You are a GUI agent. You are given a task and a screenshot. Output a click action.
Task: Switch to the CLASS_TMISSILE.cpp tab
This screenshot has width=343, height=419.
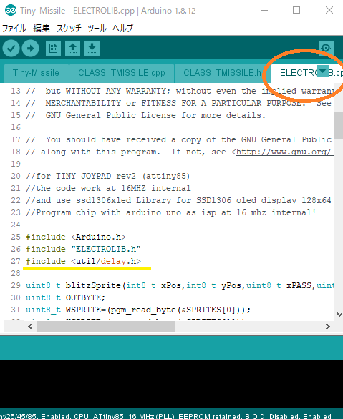click(122, 73)
